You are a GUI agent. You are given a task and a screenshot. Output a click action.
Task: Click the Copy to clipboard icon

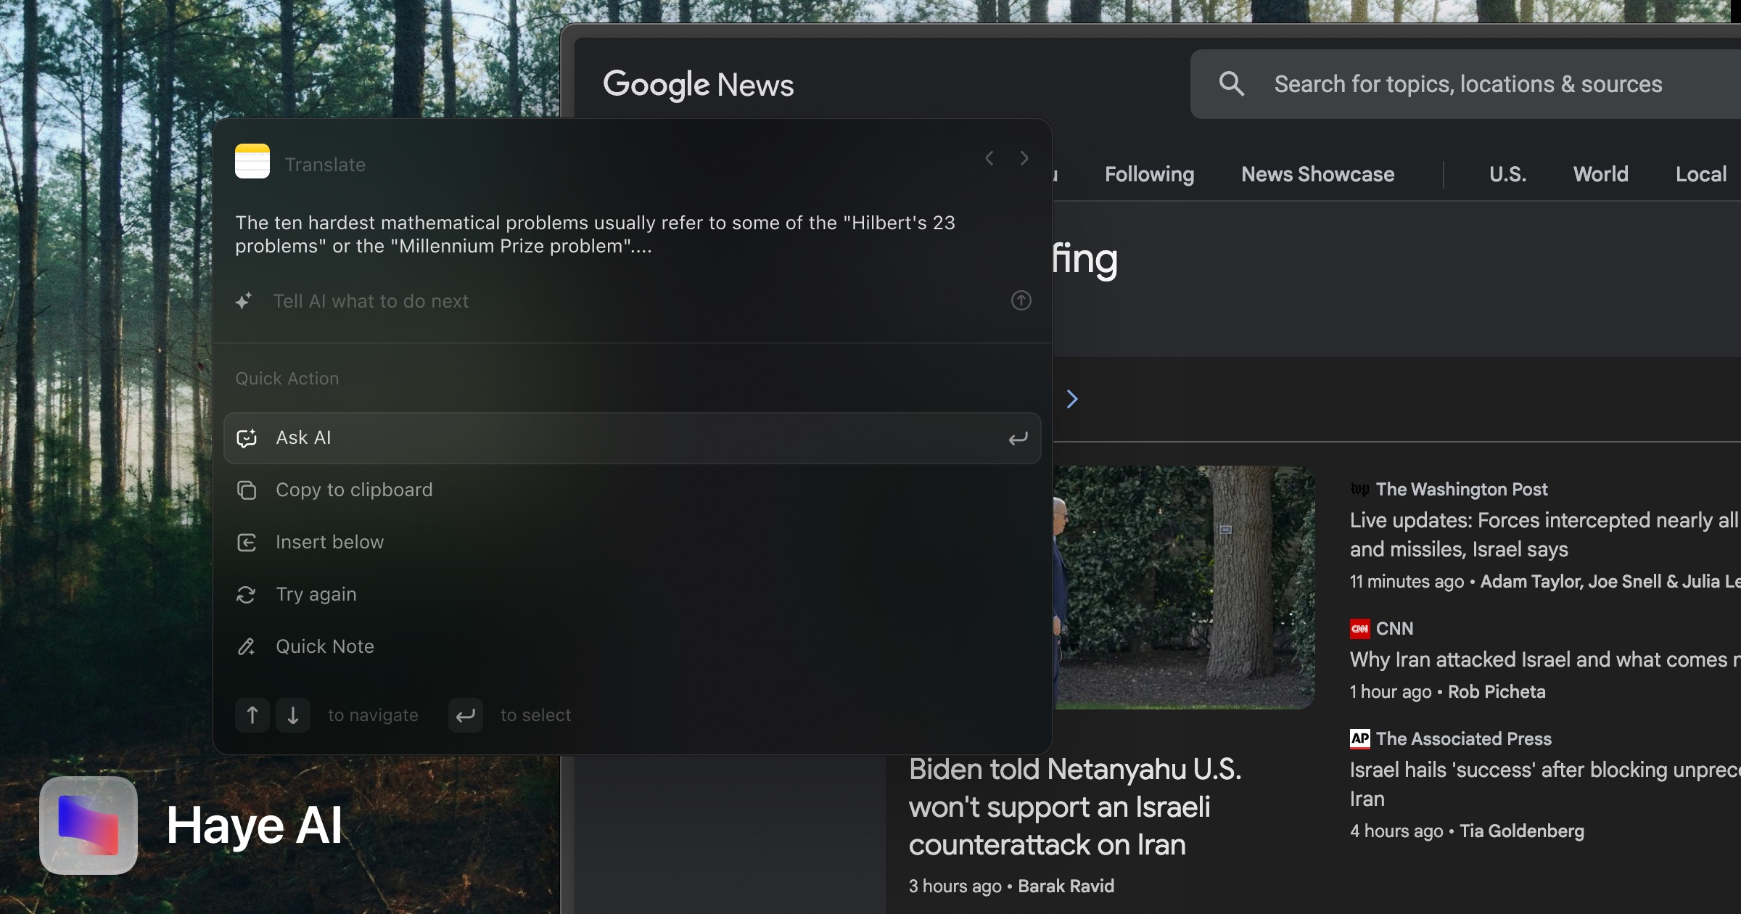[247, 490]
